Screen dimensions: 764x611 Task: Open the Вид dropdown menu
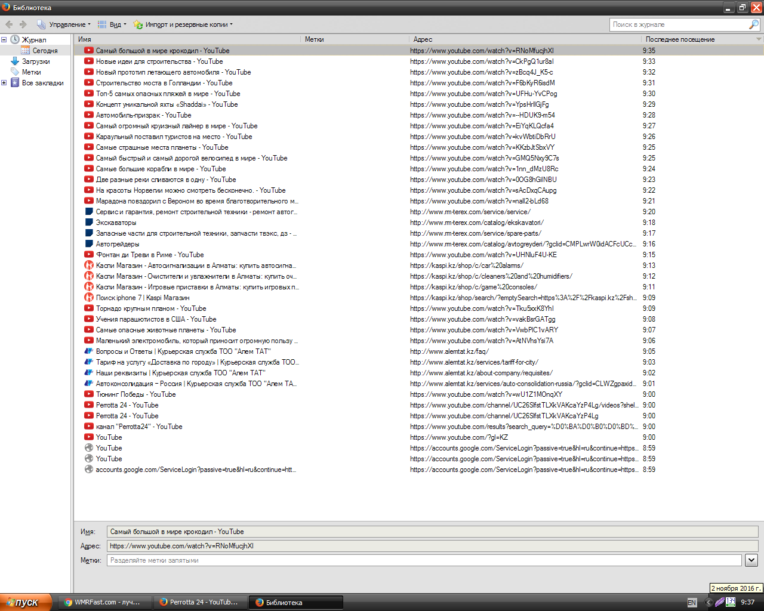tap(112, 24)
